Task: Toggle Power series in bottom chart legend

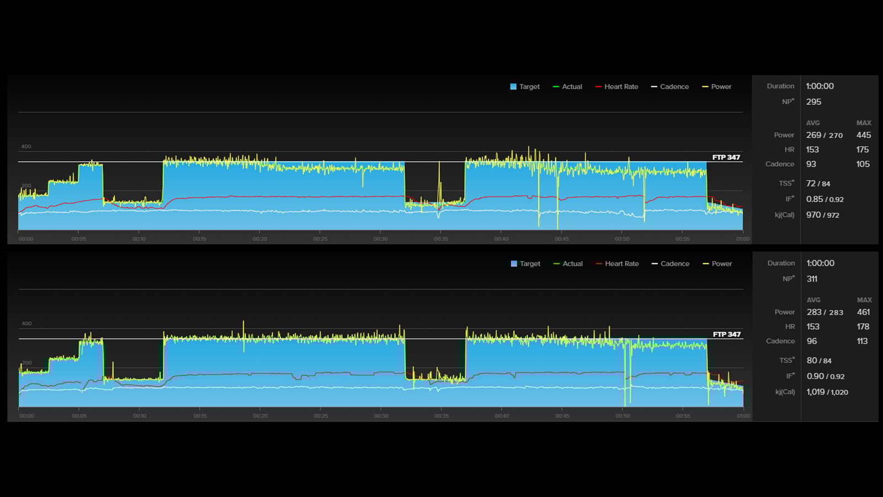Action: click(717, 264)
